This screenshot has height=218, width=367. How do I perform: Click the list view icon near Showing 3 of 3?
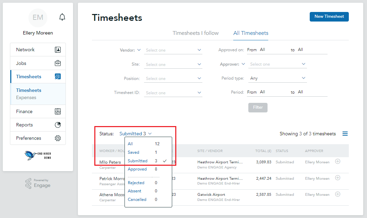click(345, 134)
